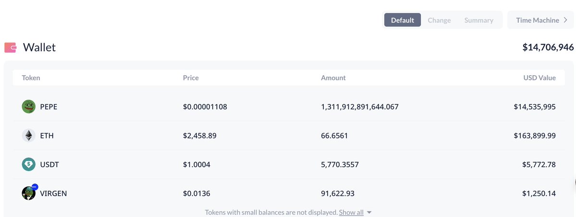The height and width of the screenshot is (217, 576).
Task: Click USDT USD value $5,772.78
Action: 539,165
